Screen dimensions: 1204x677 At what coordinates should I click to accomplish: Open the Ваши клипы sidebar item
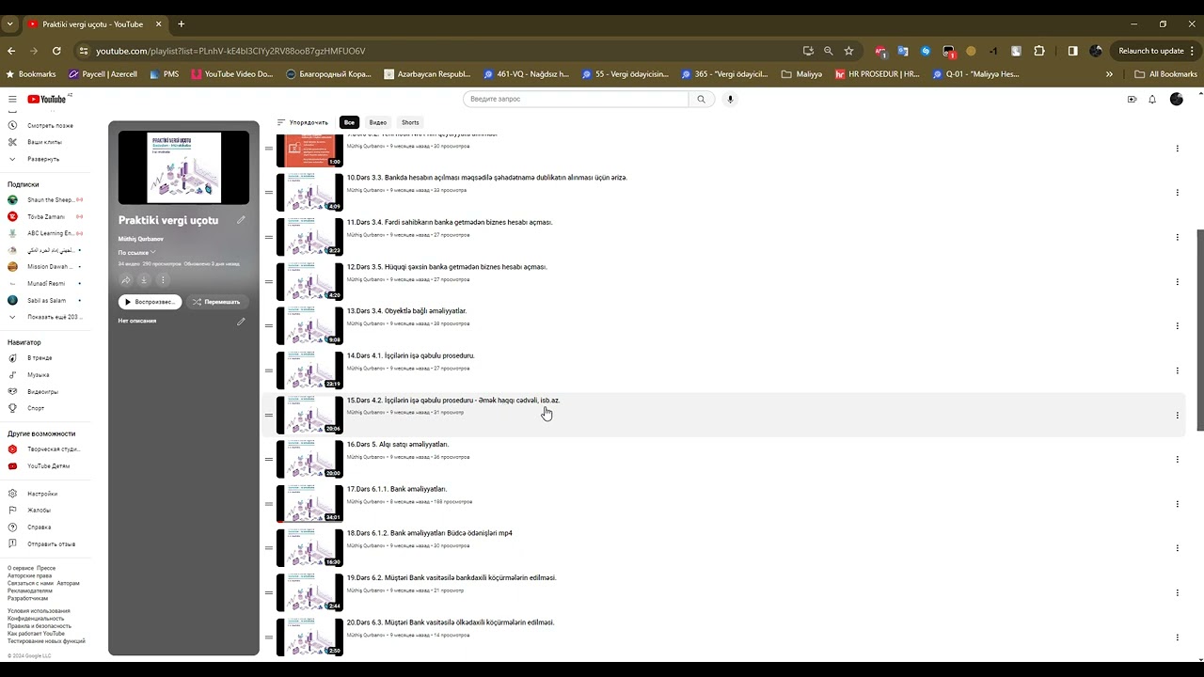(x=42, y=142)
